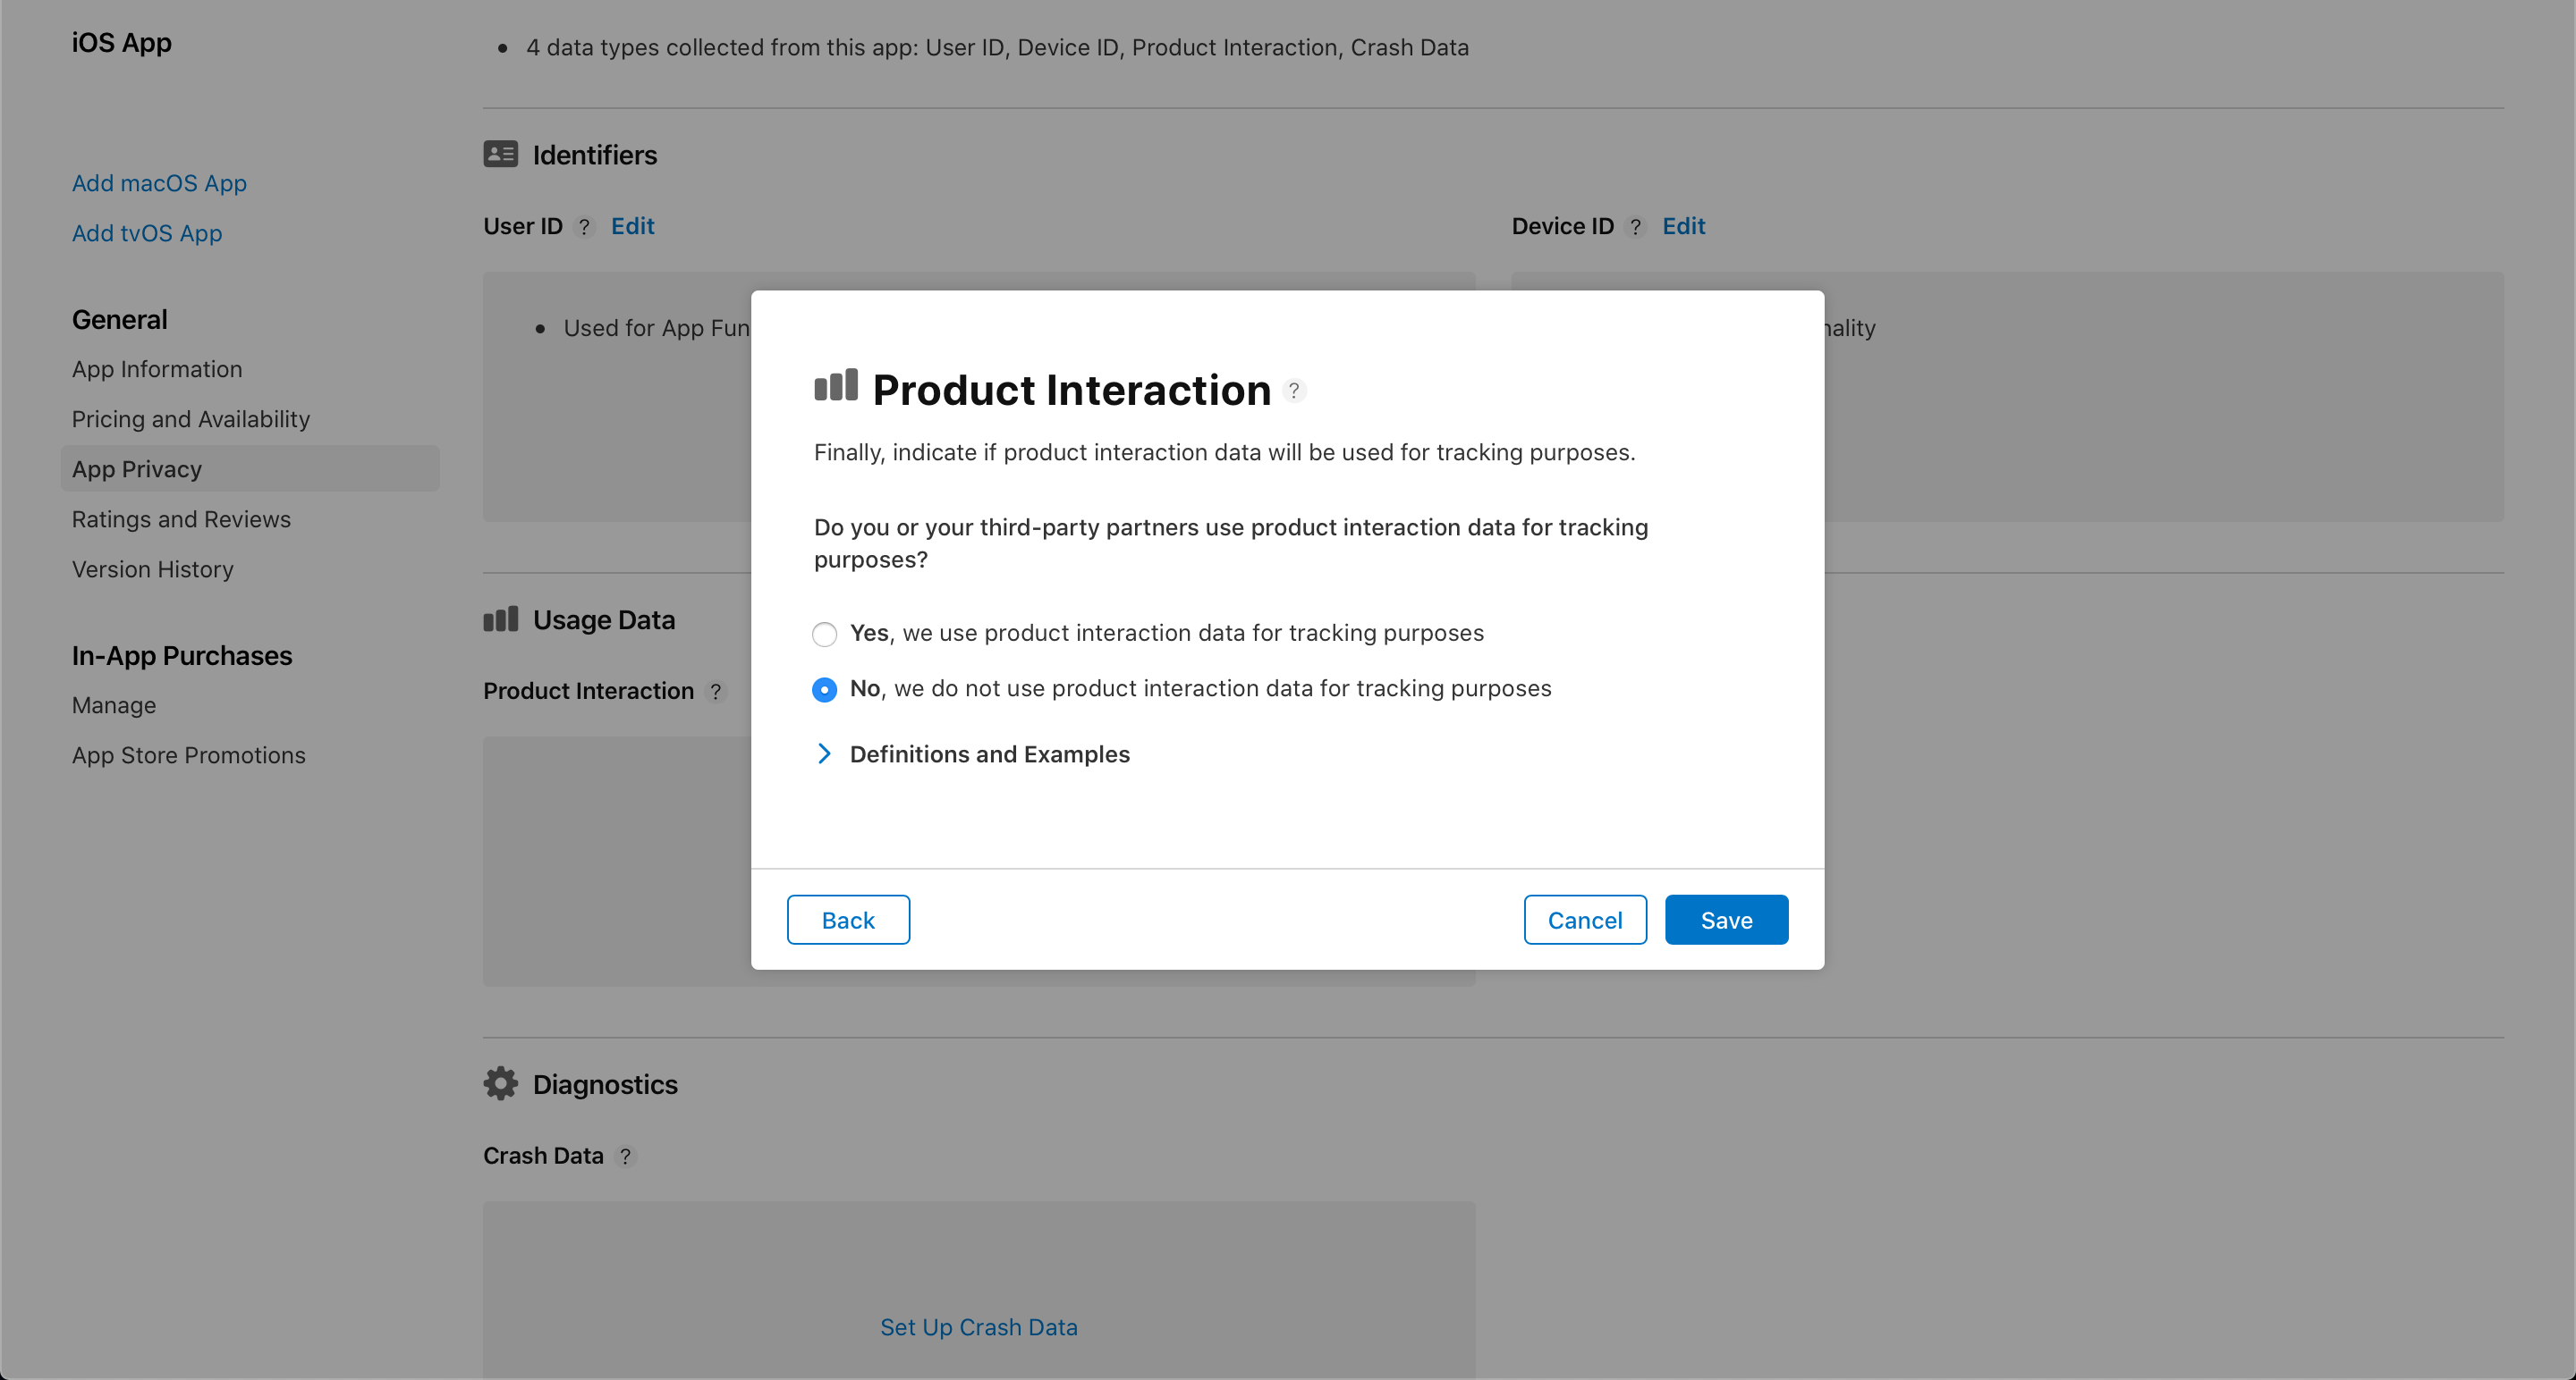Expand Definitions and Examples chevron
Screen dimensions: 2576x1380
[824, 754]
